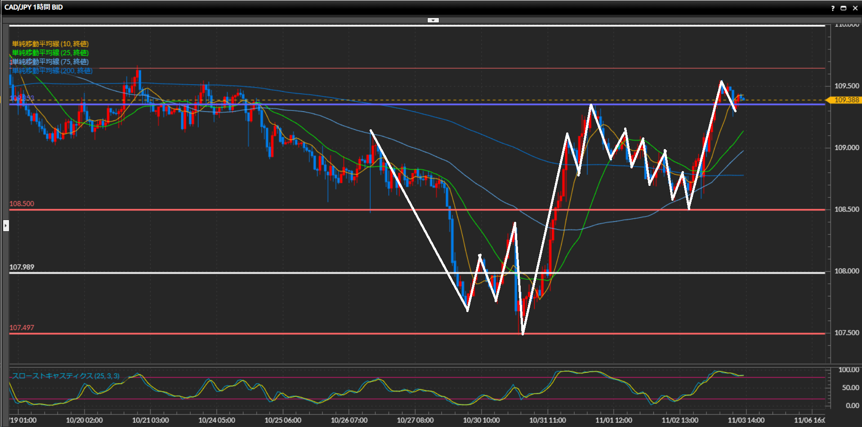Select the 107.989 white horizontal line label

pyautogui.click(x=22, y=267)
